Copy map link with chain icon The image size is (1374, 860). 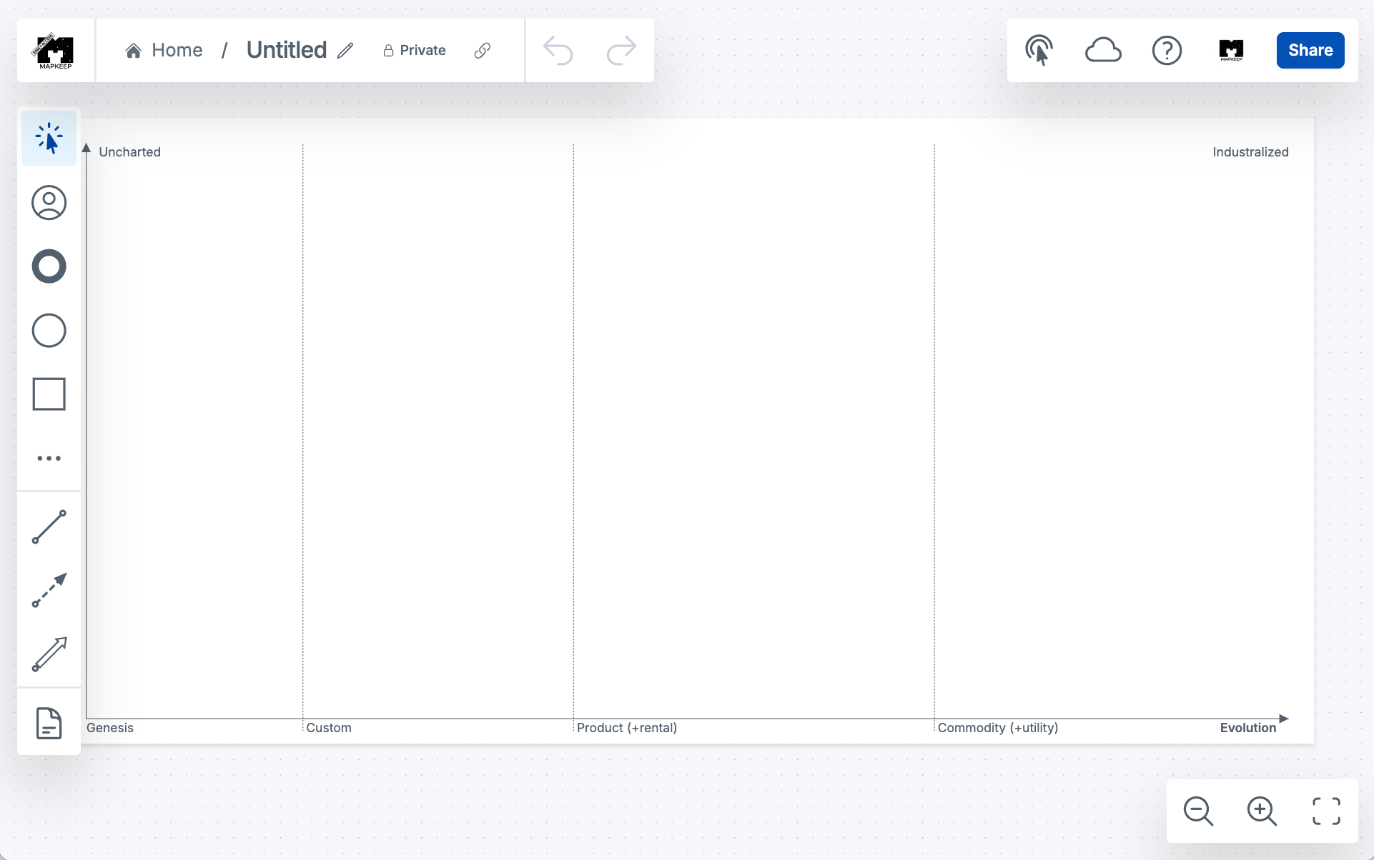483,50
